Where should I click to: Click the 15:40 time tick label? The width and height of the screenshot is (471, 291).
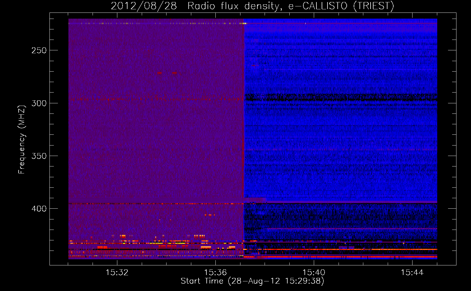click(314, 272)
